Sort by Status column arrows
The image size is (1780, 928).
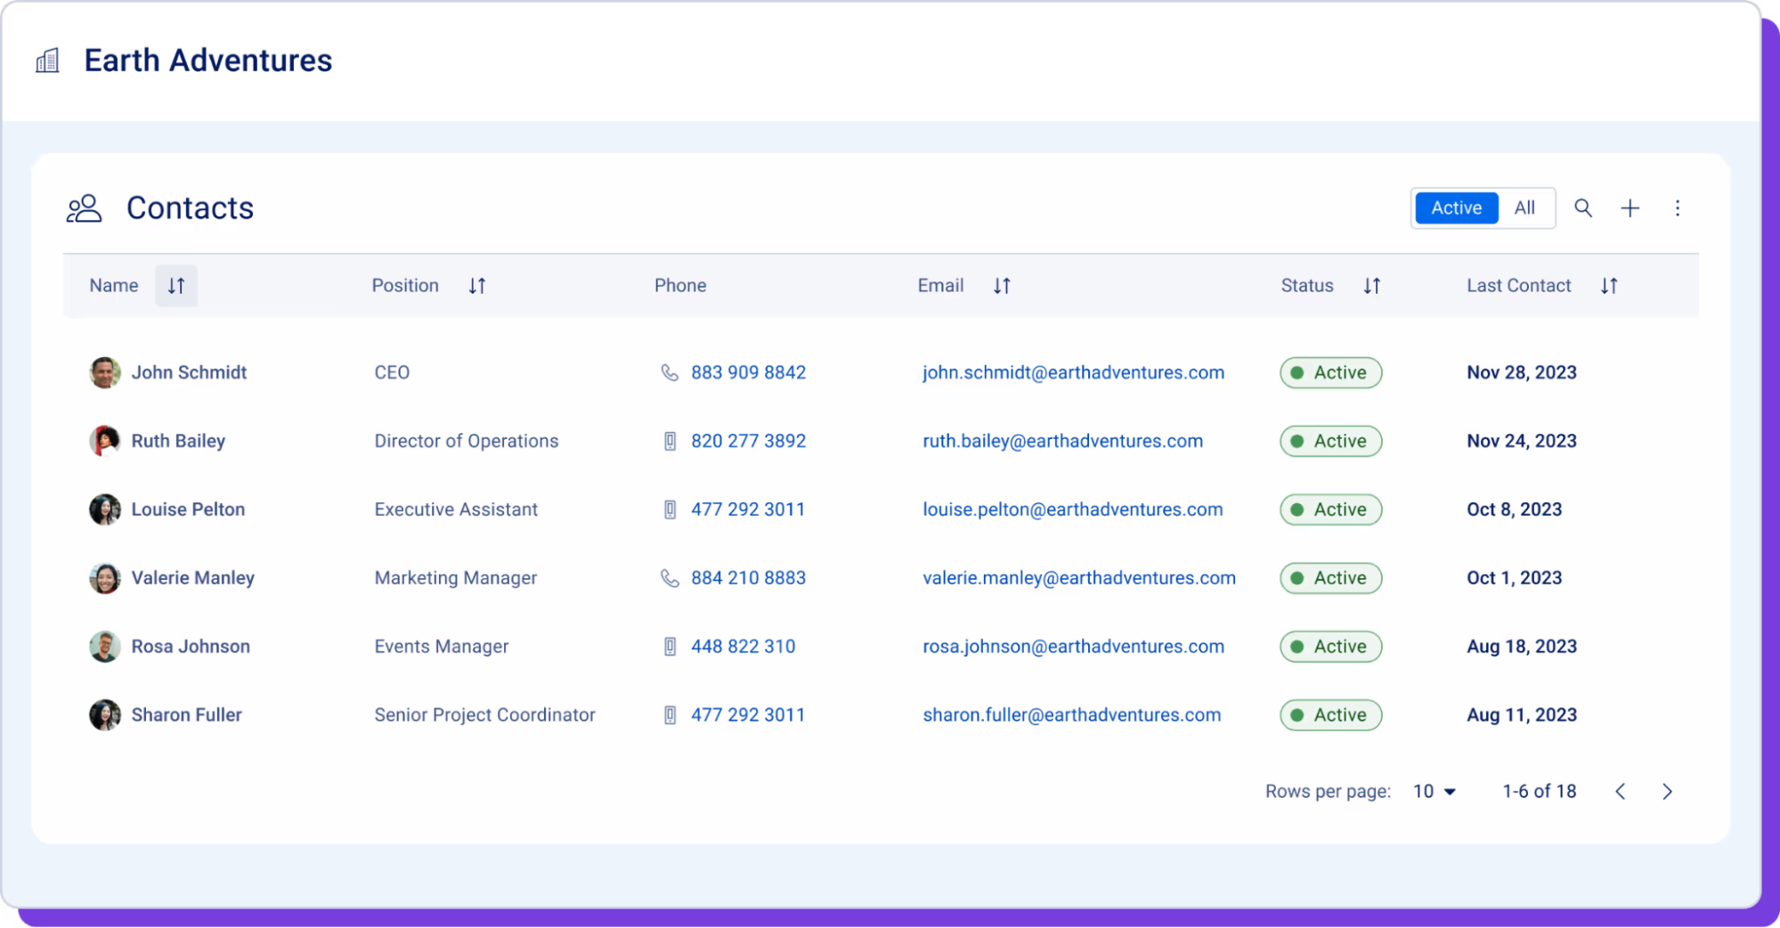coord(1371,286)
